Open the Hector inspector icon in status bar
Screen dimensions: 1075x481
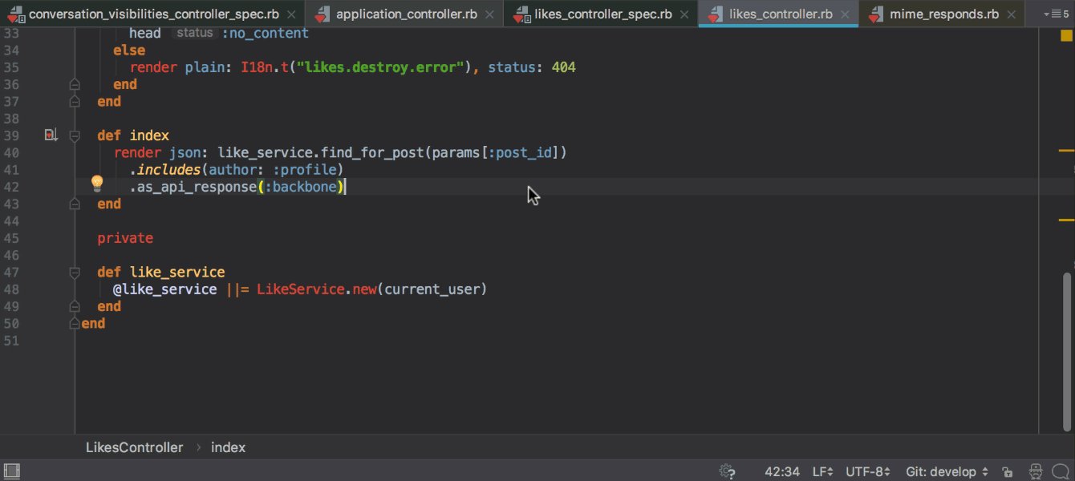click(1036, 471)
